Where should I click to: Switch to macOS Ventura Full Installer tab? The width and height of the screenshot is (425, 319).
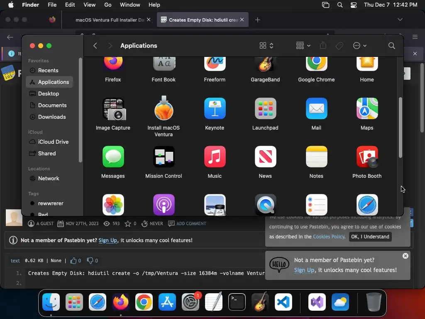tap(110, 20)
